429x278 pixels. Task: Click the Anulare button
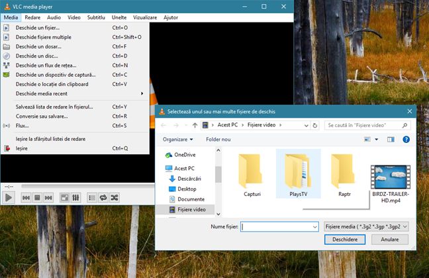pos(389,240)
